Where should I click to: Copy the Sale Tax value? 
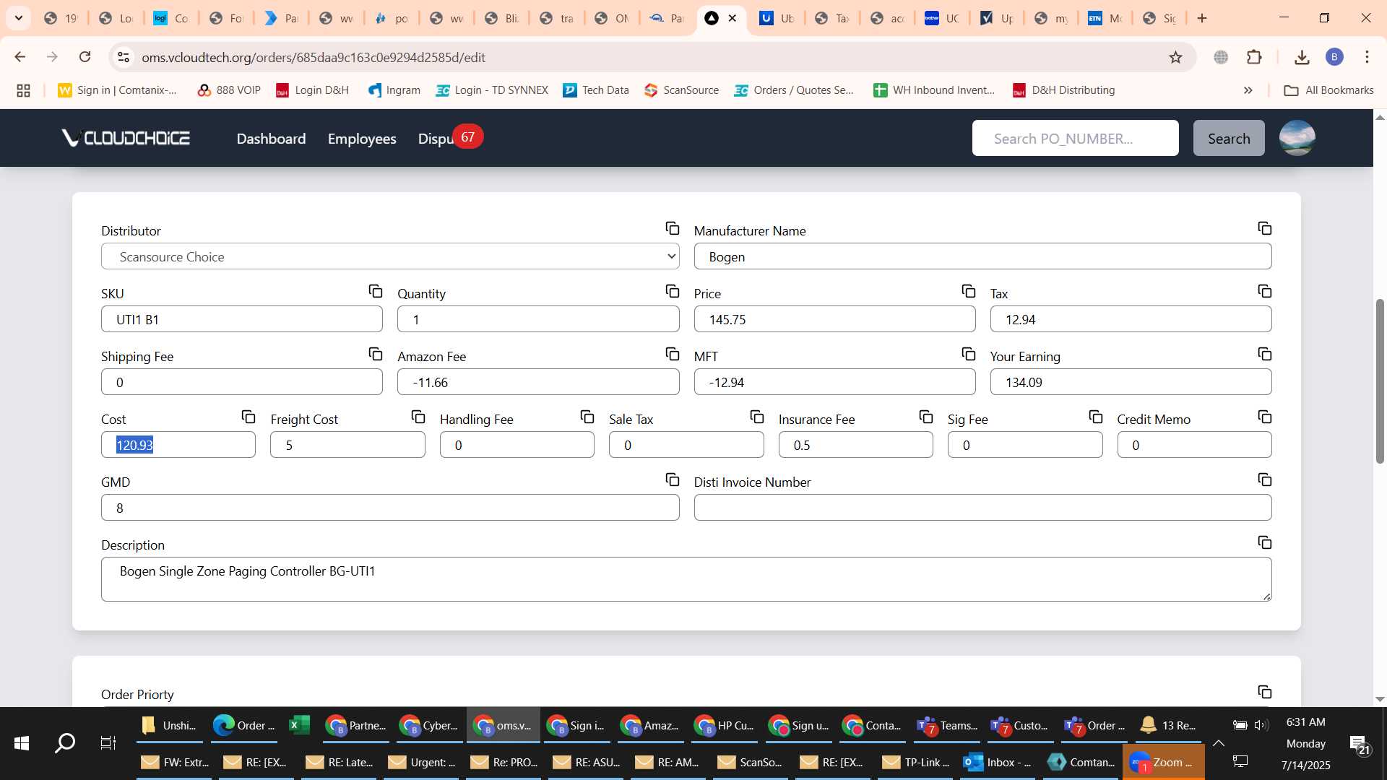[757, 417]
